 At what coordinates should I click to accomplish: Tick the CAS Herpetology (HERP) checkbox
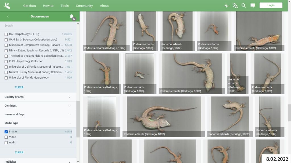6,34
